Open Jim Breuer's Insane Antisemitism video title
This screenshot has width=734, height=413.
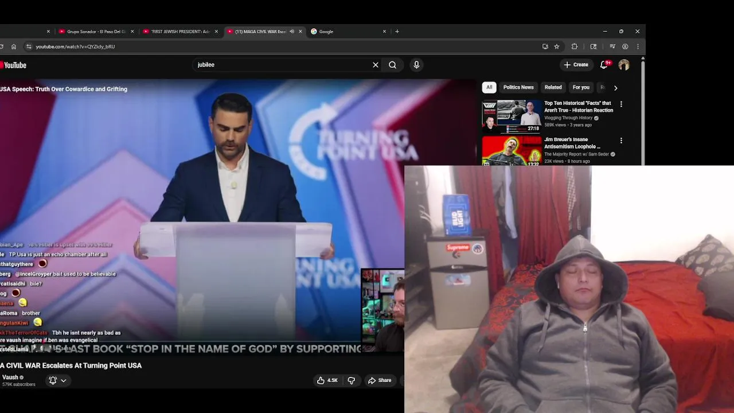[x=572, y=143]
